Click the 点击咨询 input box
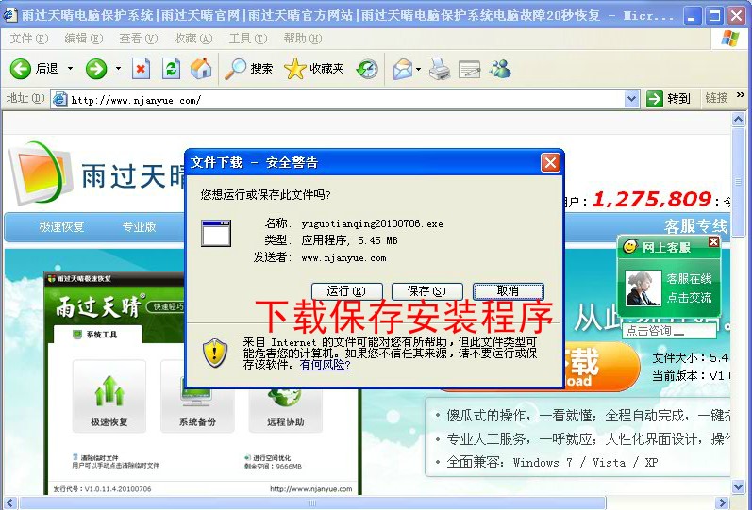Viewport: 752px width, 510px height. [669, 331]
